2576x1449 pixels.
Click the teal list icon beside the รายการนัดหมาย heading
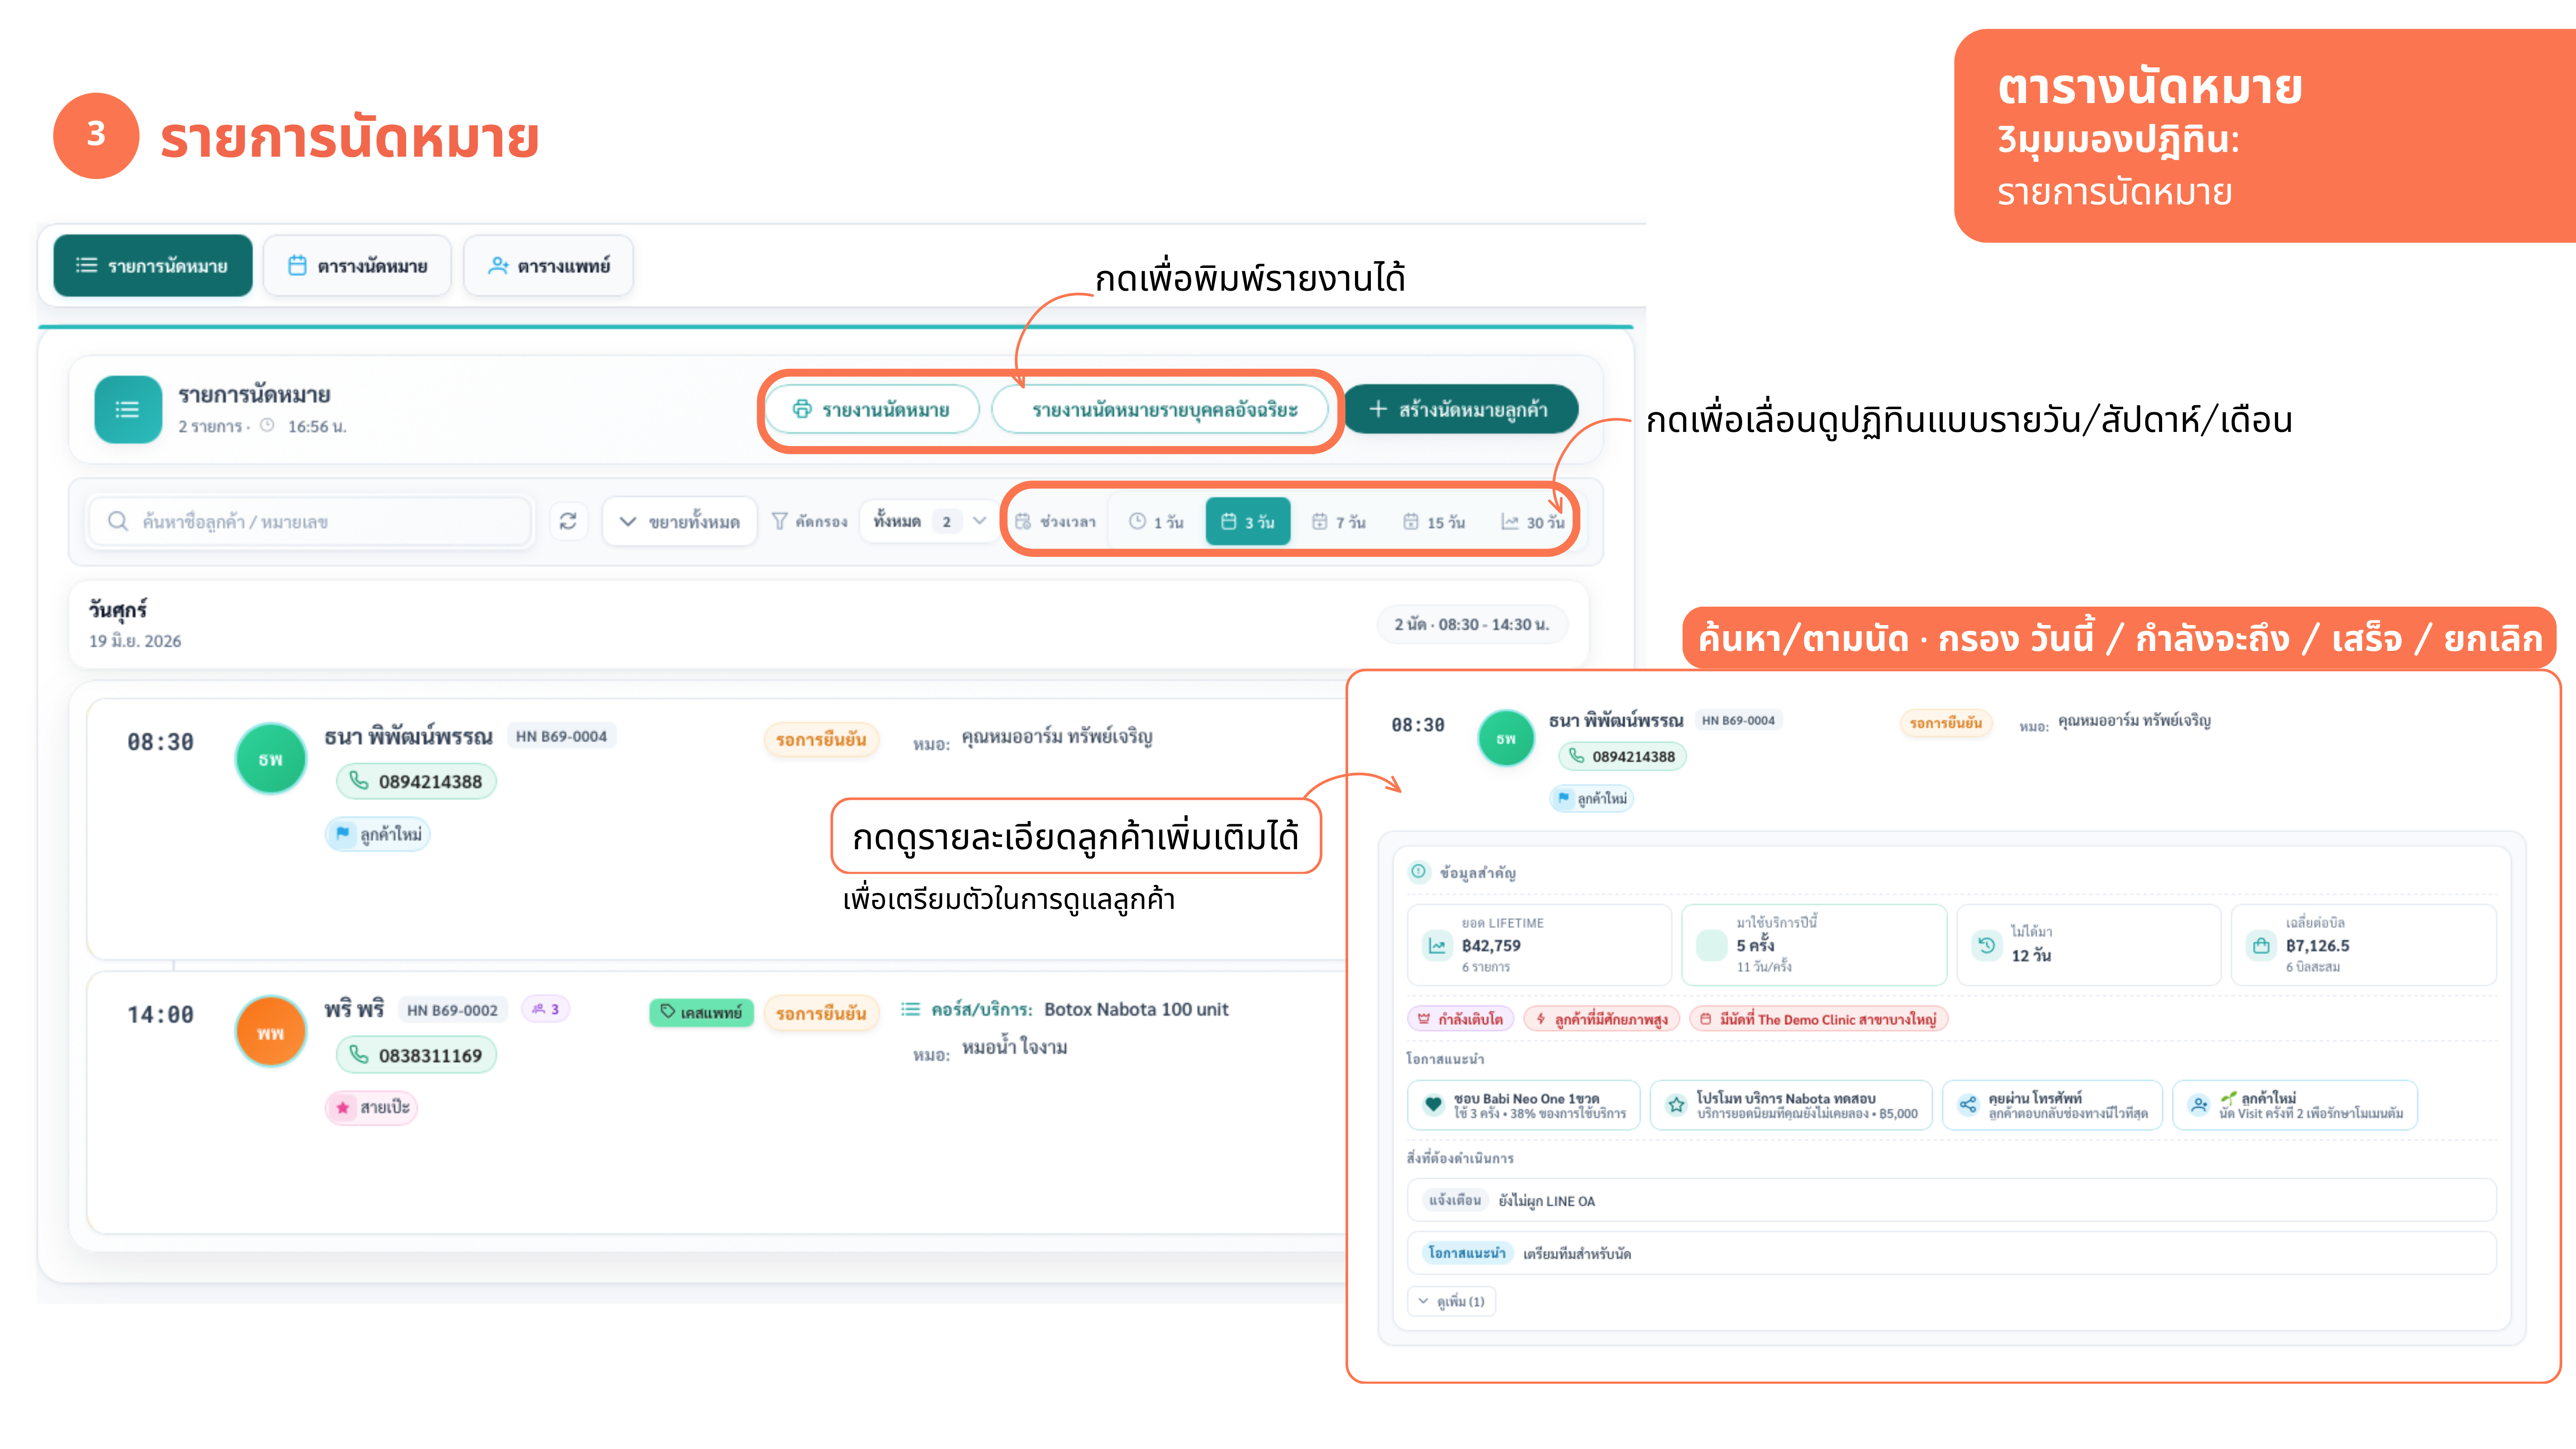coord(128,409)
